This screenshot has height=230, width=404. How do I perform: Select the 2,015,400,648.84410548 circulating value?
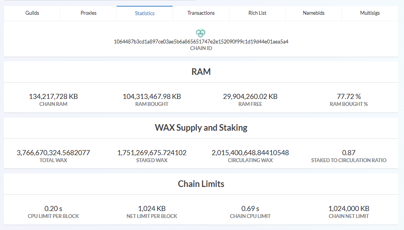(x=250, y=153)
